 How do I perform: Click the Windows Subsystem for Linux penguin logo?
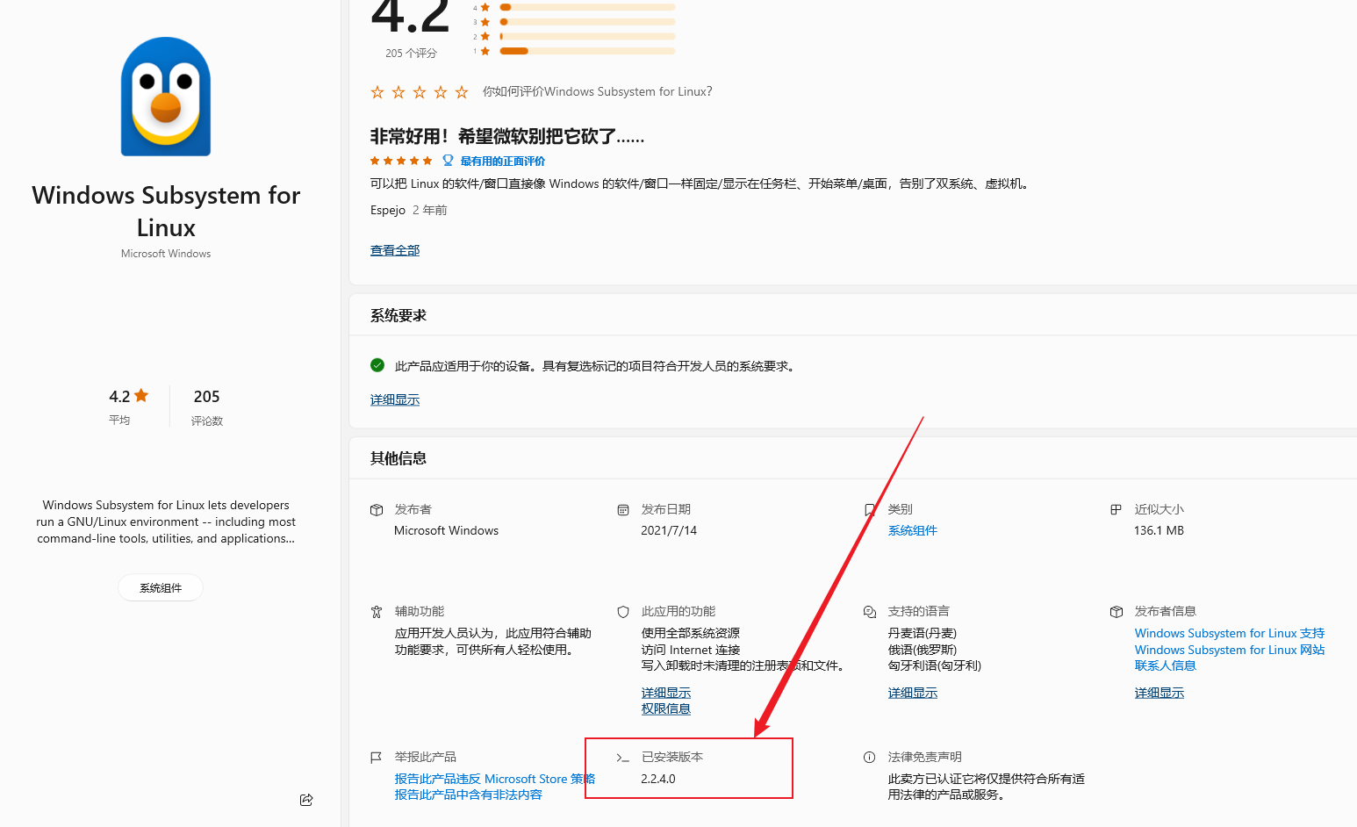pos(166,97)
